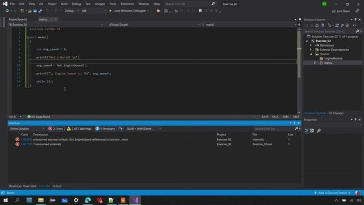Open the x86 platform dropdown
Image resolution: width=364 pixels, height=205 pixels.
pos(93,11)
